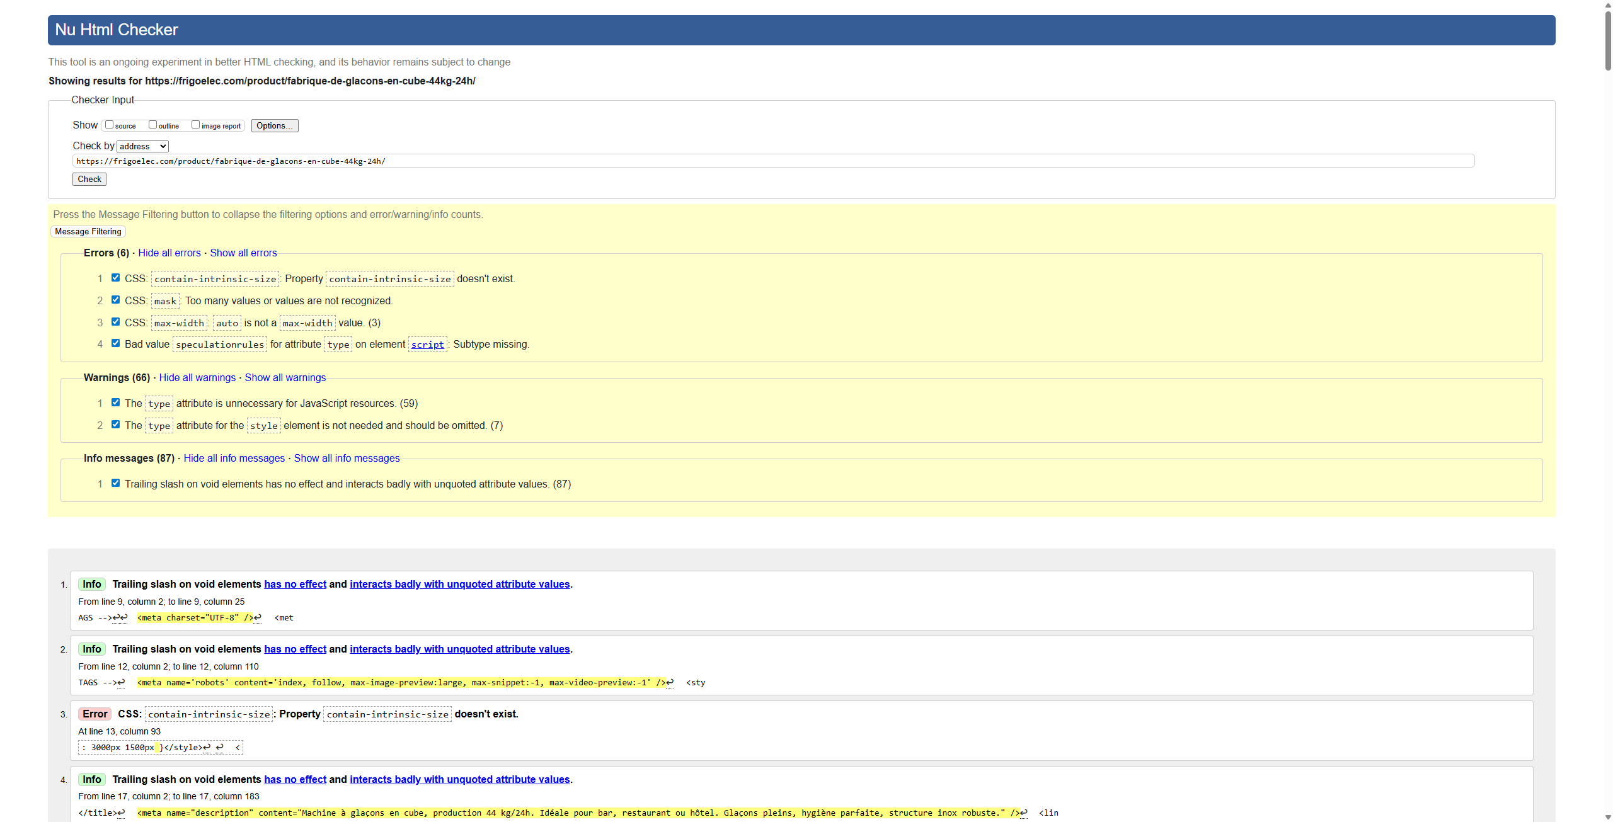Viewport: 1613px width, 822px height.
Task: Open the Check by dropdown
Action: tap(142, 146)
